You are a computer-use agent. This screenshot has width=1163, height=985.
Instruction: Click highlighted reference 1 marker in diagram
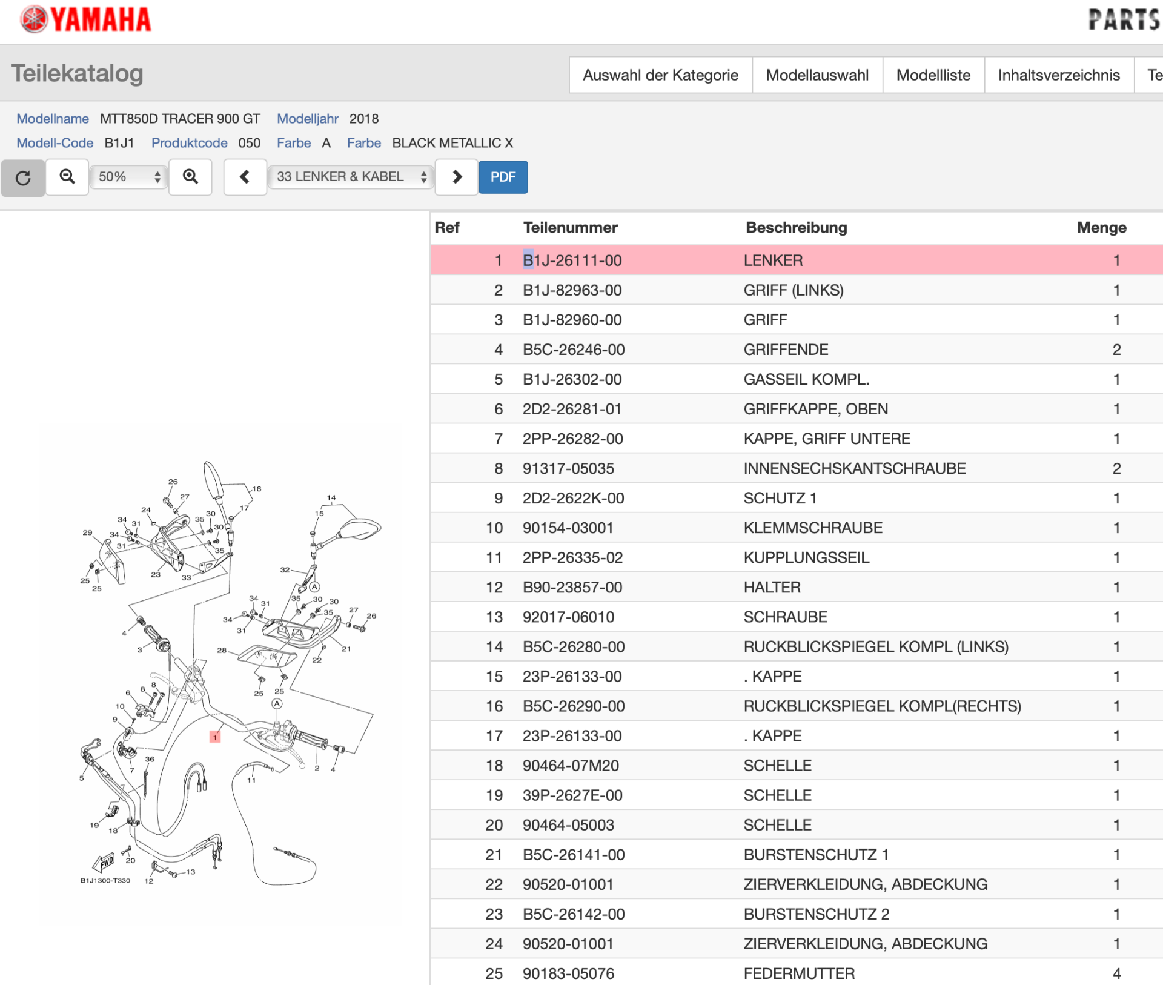click(x=215, y=737)
